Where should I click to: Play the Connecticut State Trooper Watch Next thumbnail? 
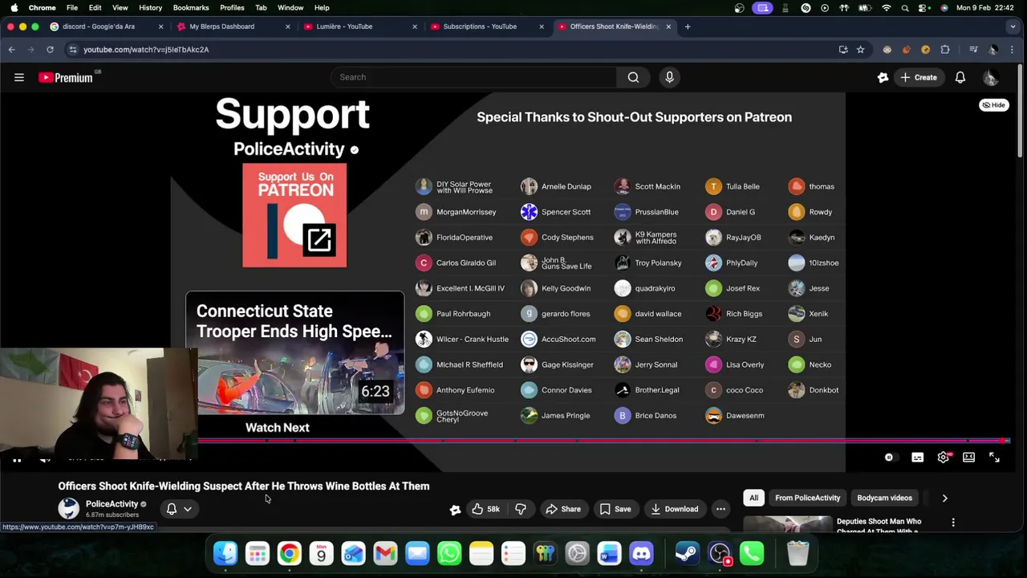(x=295, y=353)
